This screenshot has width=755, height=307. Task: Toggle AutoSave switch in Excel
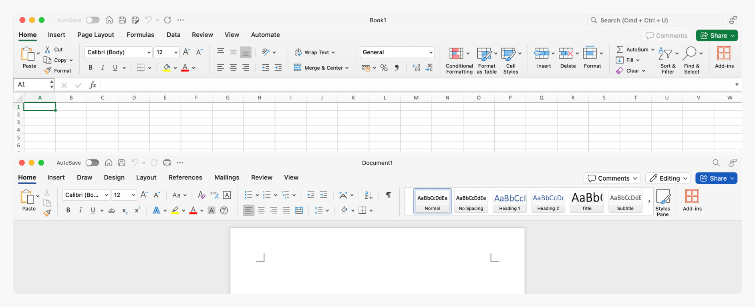pos(93,20)
